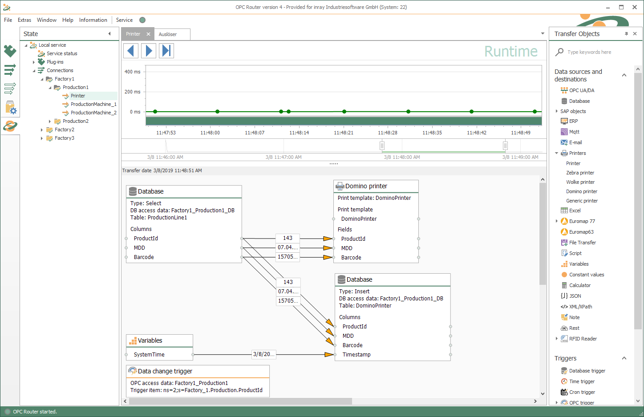The height and width of the screenshot is (417, 644).
Task: Pin the Transfer Objects panel
Action: point(626,34)
